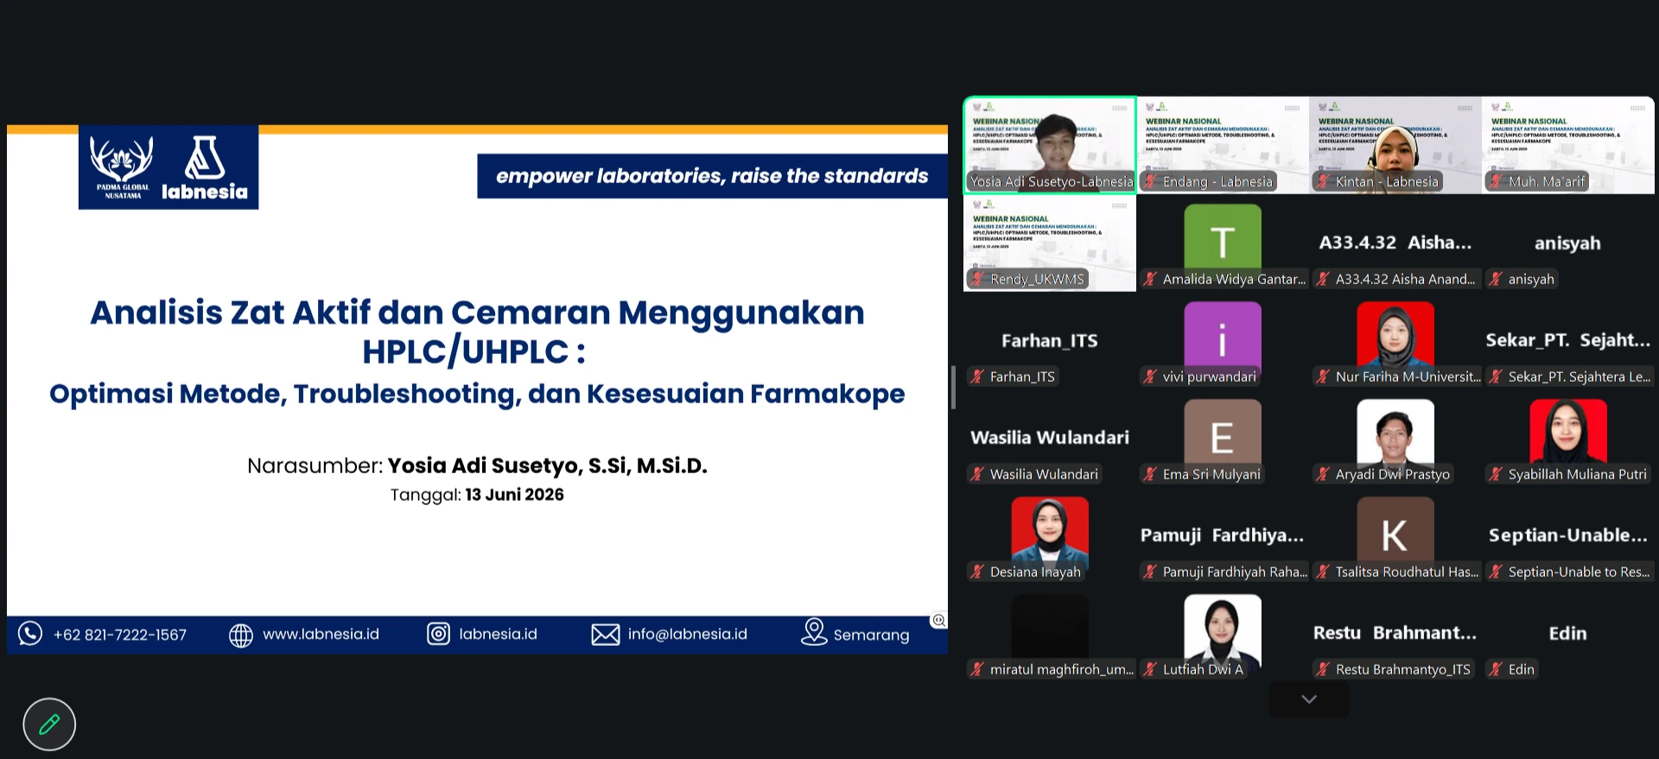
Task: Select Septian-Unable... large name tile
Action: 1568,535
